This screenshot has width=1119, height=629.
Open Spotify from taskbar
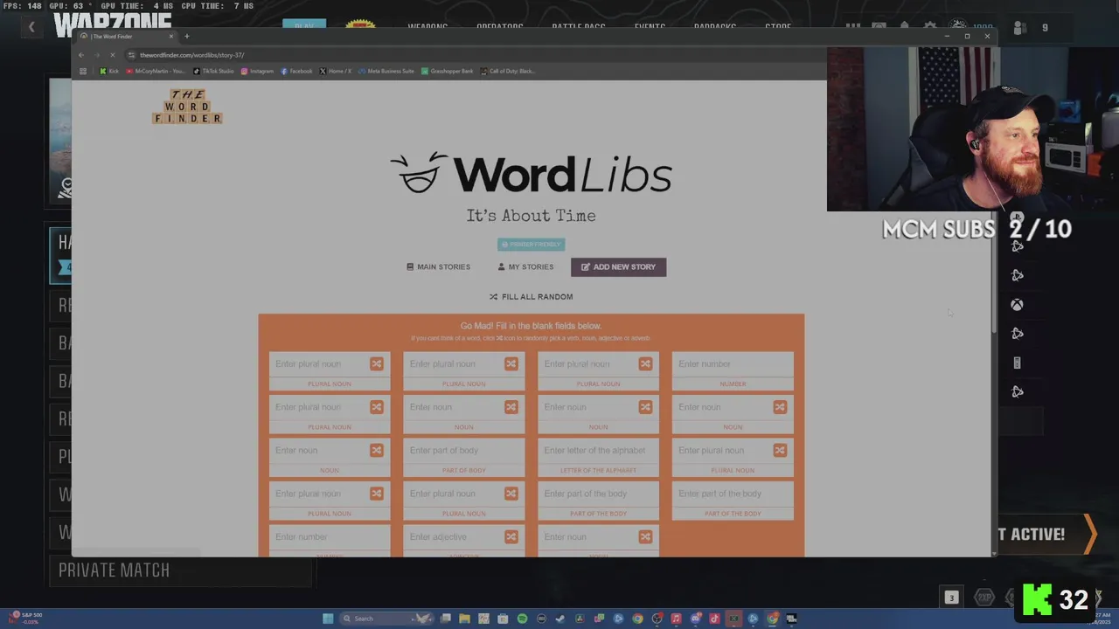pyautogui.click(x=522, y=619)
